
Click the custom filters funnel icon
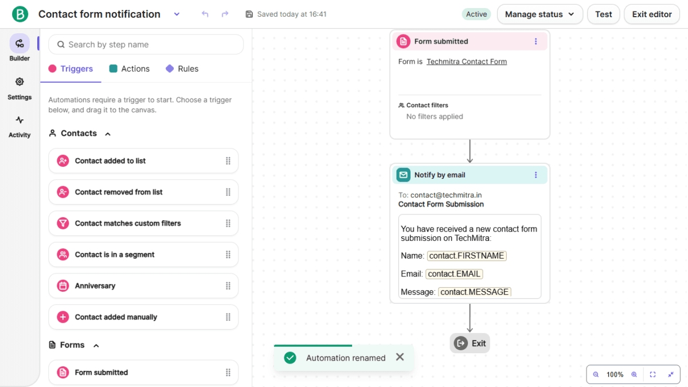tap(63, 224)
